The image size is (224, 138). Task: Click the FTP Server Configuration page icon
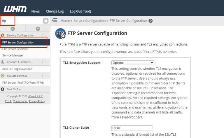(60, 34)
